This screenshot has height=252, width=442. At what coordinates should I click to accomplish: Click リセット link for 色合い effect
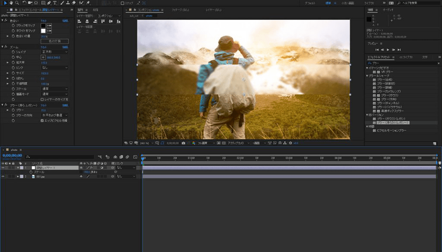44,20
